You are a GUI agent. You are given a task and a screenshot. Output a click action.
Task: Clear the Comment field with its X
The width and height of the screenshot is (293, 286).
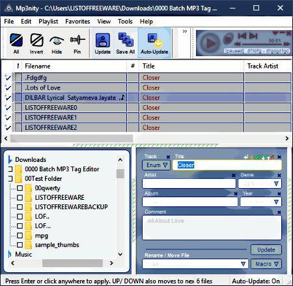pyautogui.click(x=279, y=212)
